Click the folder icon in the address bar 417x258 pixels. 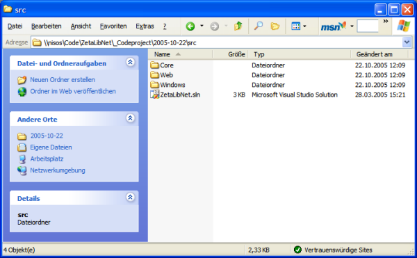(x=37, y=42)
